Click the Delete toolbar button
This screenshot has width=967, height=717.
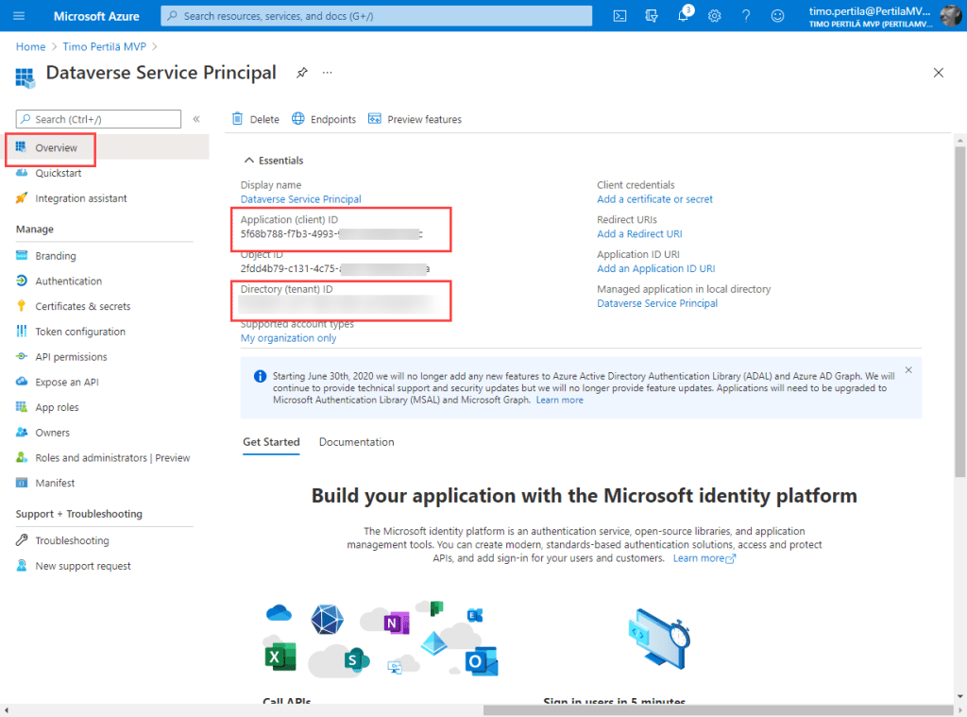(x=256, y=119)
